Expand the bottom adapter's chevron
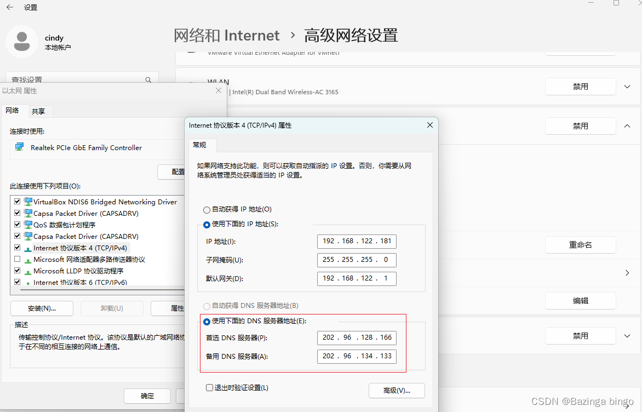 point(627,336)
